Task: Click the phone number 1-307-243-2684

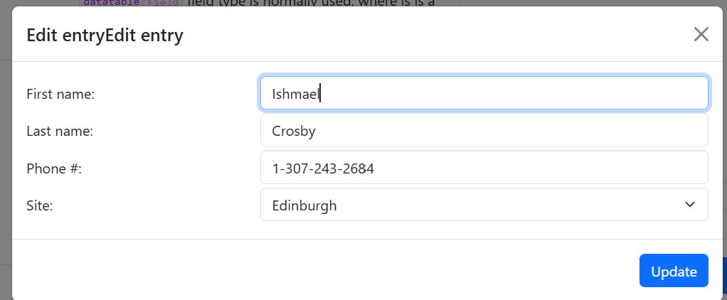Action: pyautogui.click(x=323, y=168)
